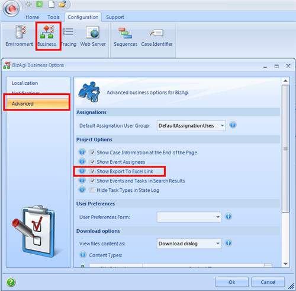The width and height of the screenshot is (296, 291).
Task: Click the new document icon in quick access toolbar
Action: [52, 4]
